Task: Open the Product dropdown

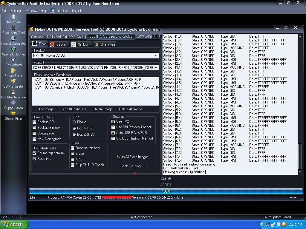Action: (x=156, y=55)
